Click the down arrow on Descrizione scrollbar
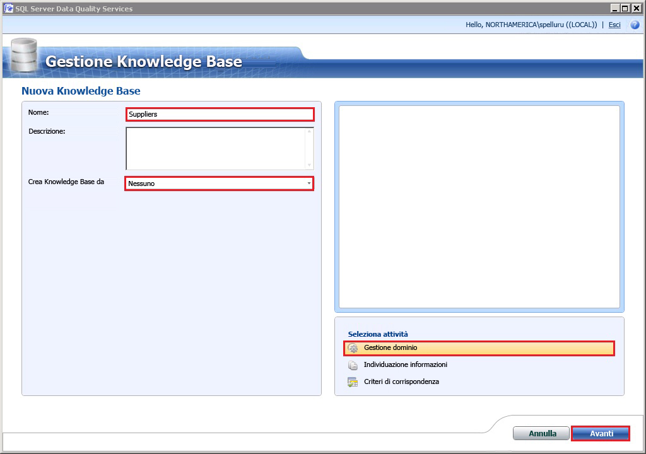The image size is (646, 454). [x=309, y=165]
